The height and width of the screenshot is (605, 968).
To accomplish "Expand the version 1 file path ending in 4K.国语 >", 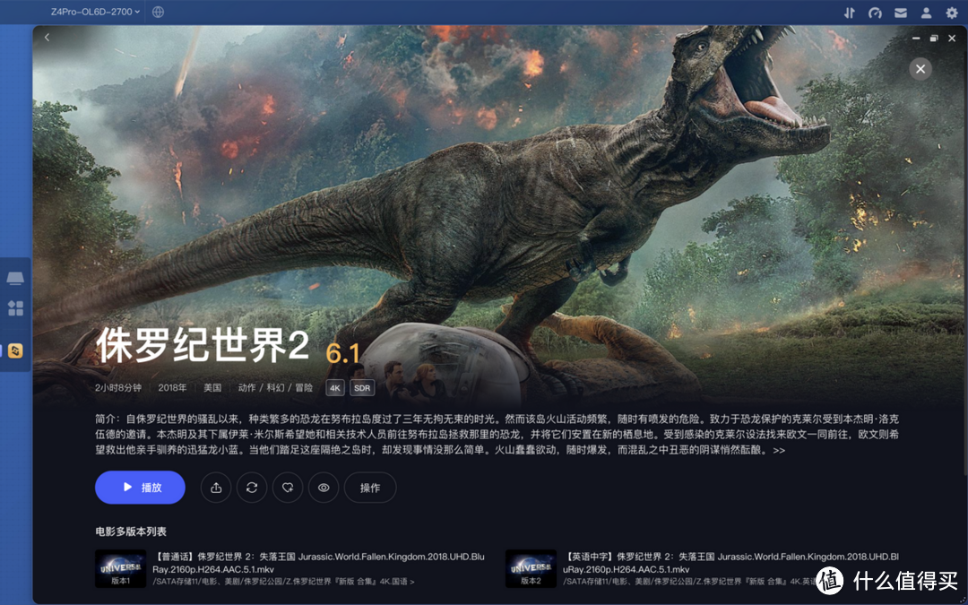I will click(x=283, y=582).
